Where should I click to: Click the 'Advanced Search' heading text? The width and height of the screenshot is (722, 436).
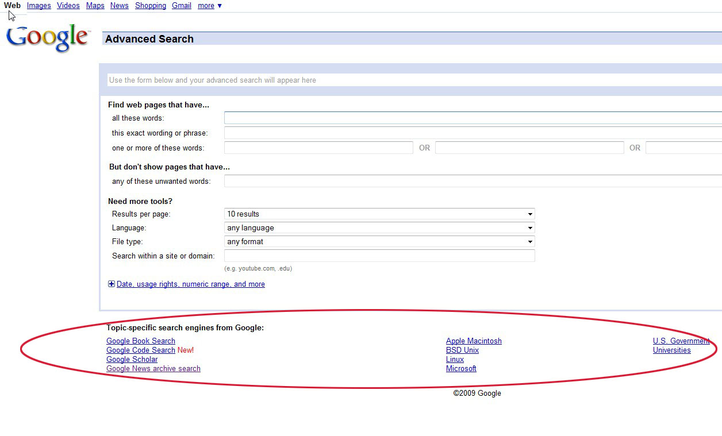pyautogui.click(x=149, y=39)
